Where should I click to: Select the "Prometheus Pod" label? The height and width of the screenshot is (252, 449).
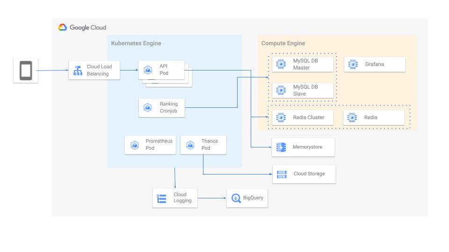(159, 144)
